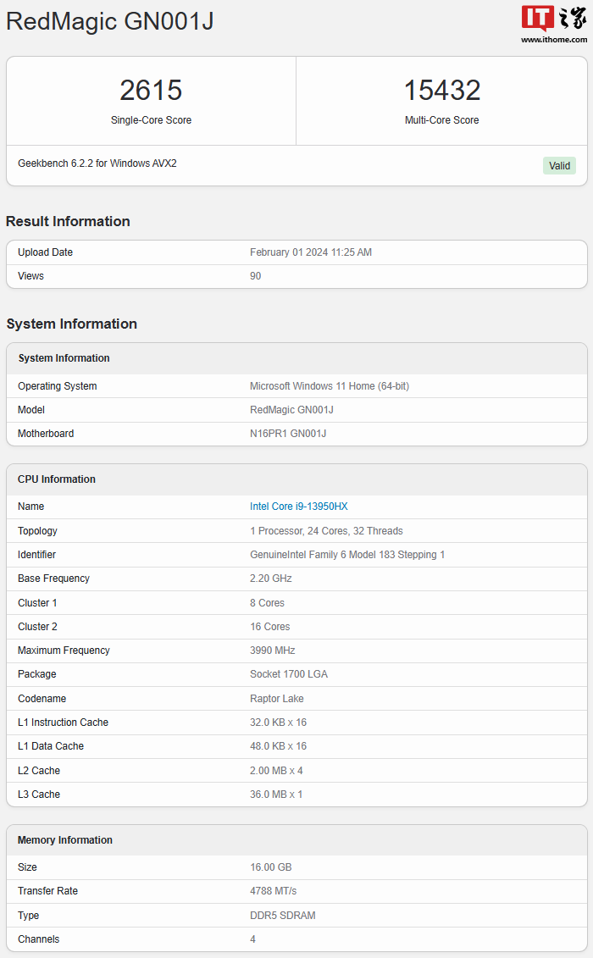The width and height of the screenshot is (593, 958).
Task: Click the Motherboard value N16PR1 GN001J
Action: (287, 434)
